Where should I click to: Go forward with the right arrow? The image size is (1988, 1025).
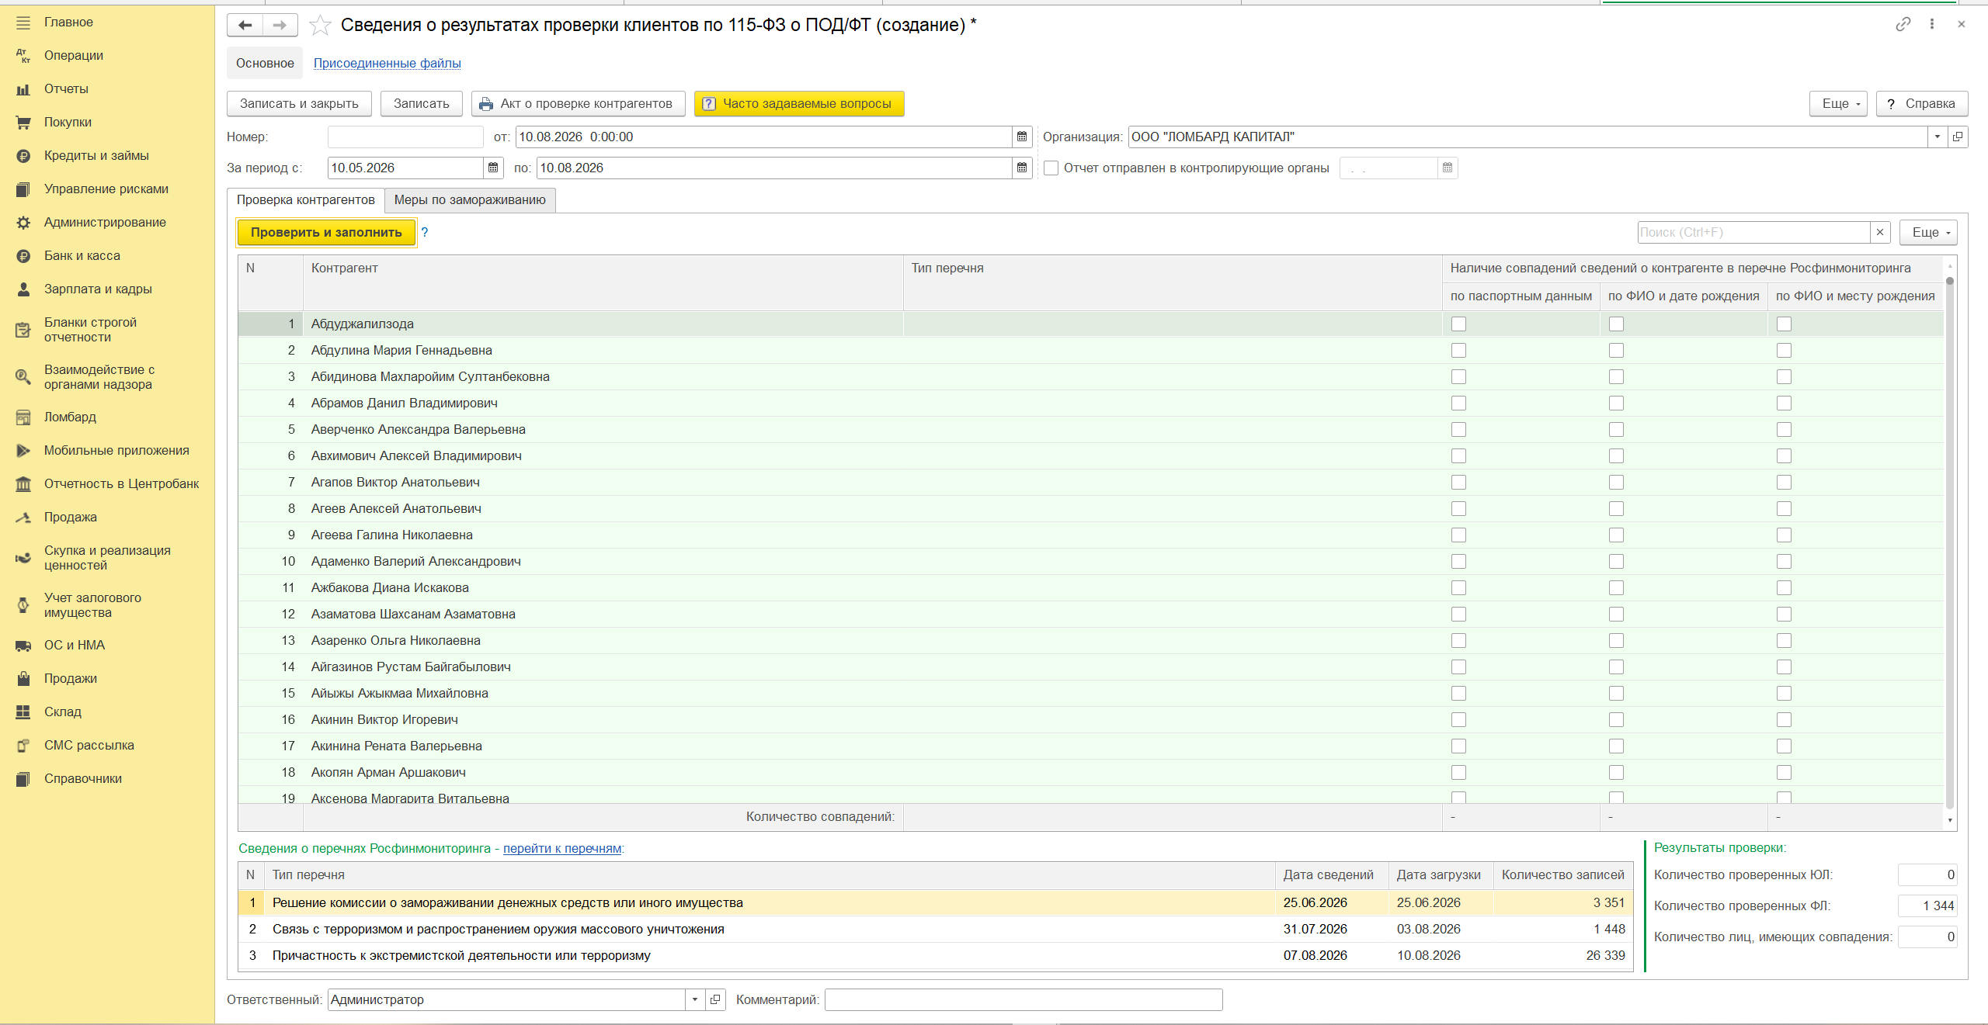click(x=280, y=25)
